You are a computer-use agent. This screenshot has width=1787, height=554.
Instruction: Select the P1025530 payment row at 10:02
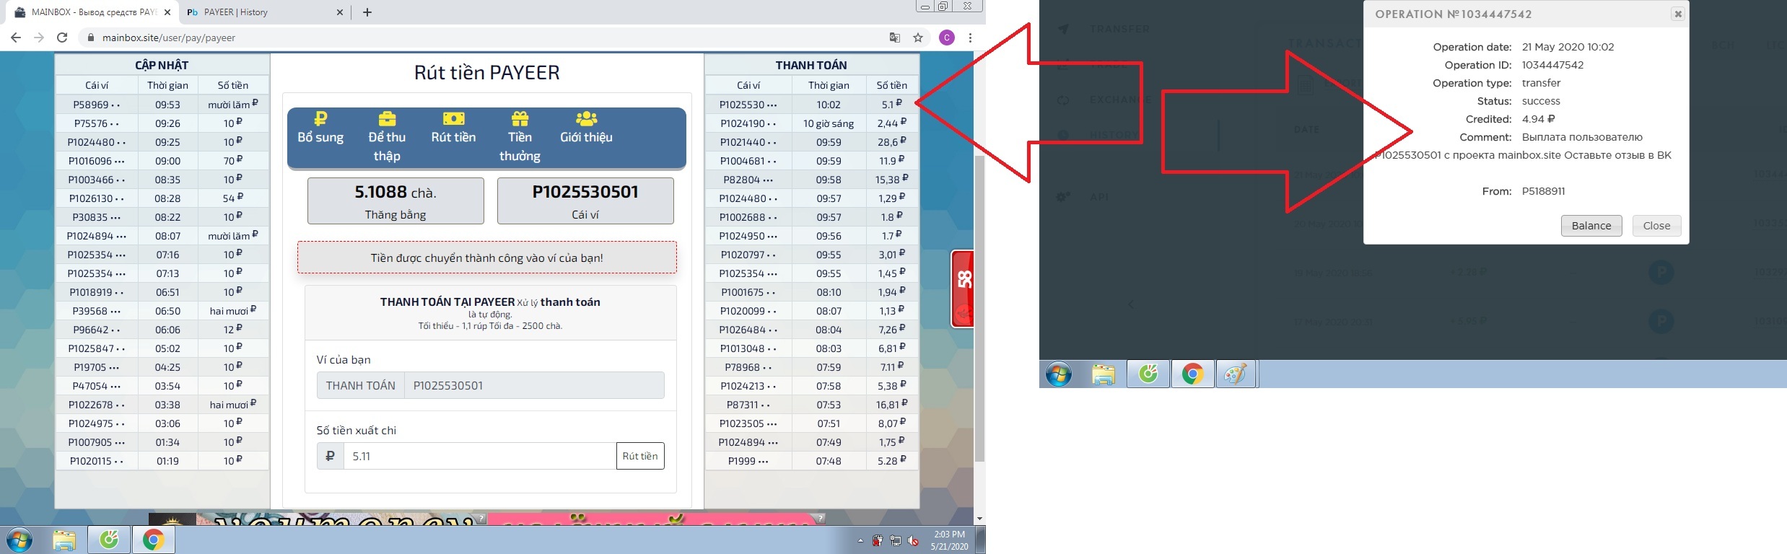[x=812, y=105]
